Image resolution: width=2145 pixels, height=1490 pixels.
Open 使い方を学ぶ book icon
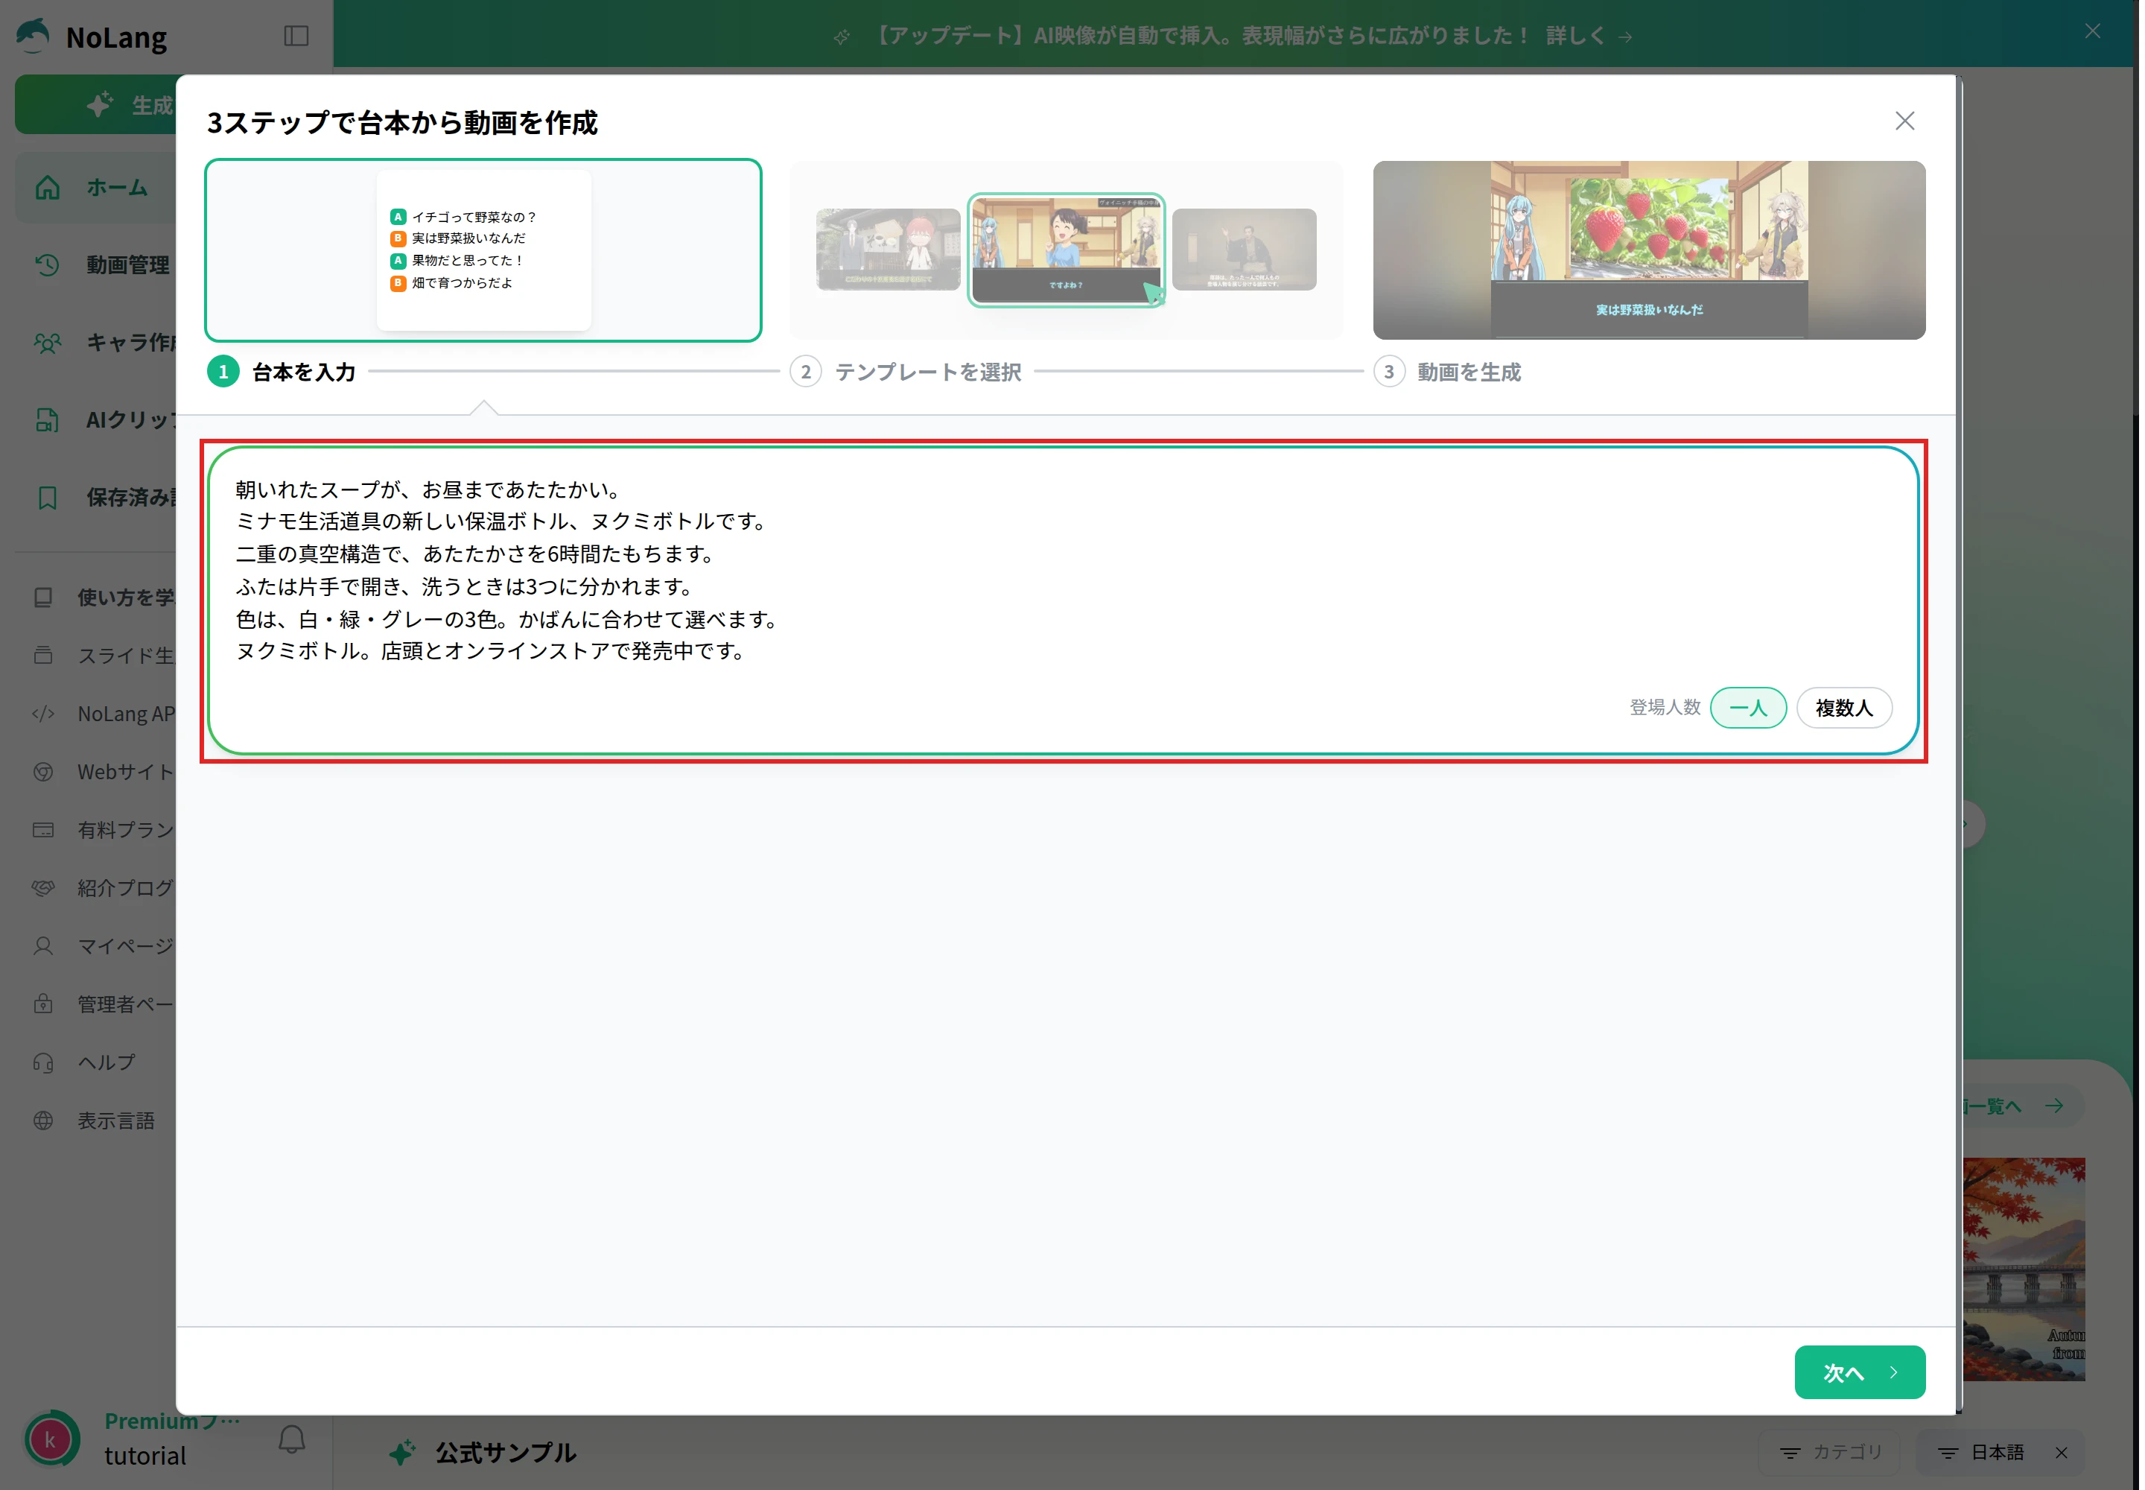(44, 597)
